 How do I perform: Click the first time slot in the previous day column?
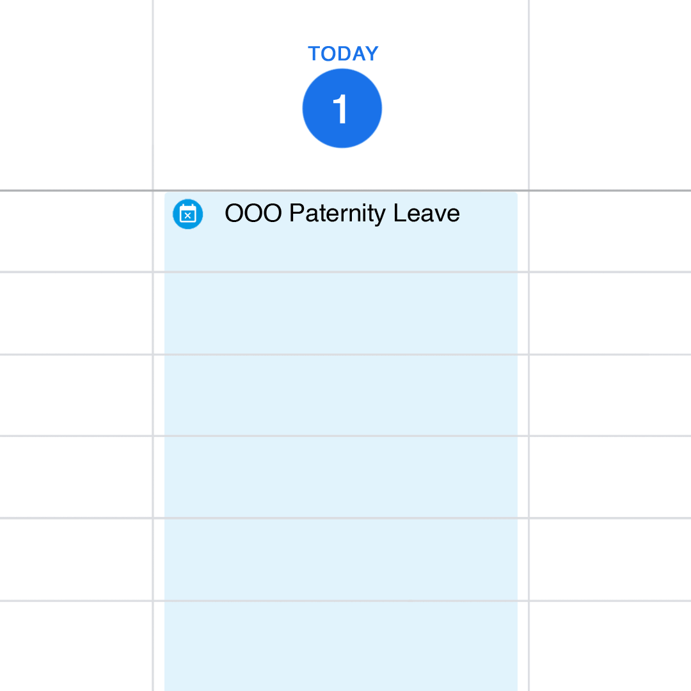(x=76, y=231)
